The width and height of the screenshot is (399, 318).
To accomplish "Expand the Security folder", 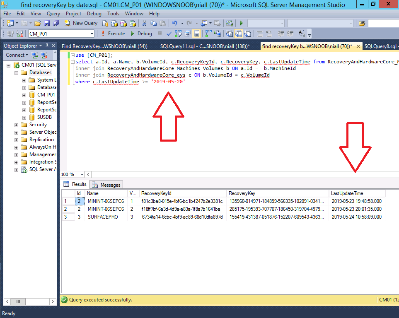I will [16, 125].
